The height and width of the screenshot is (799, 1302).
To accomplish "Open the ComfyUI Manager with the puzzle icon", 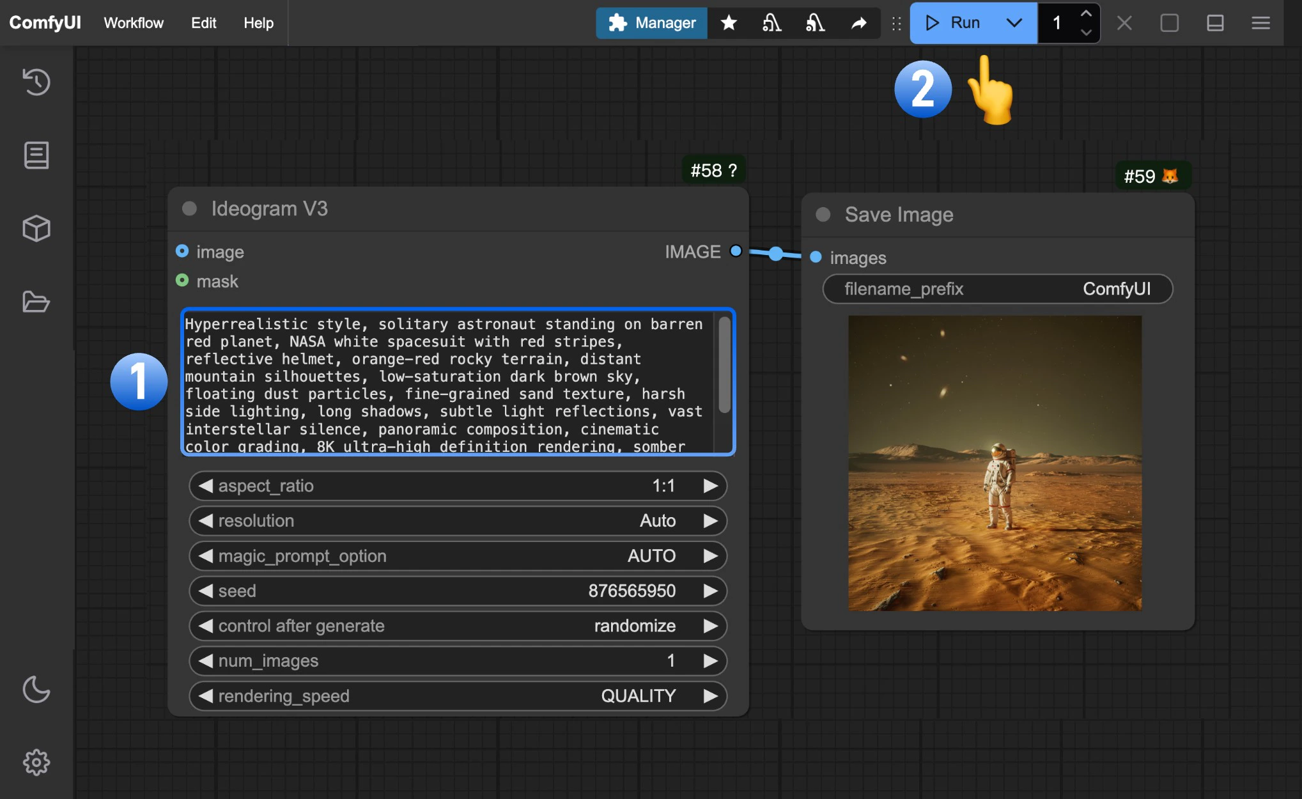I will [651, 23].
